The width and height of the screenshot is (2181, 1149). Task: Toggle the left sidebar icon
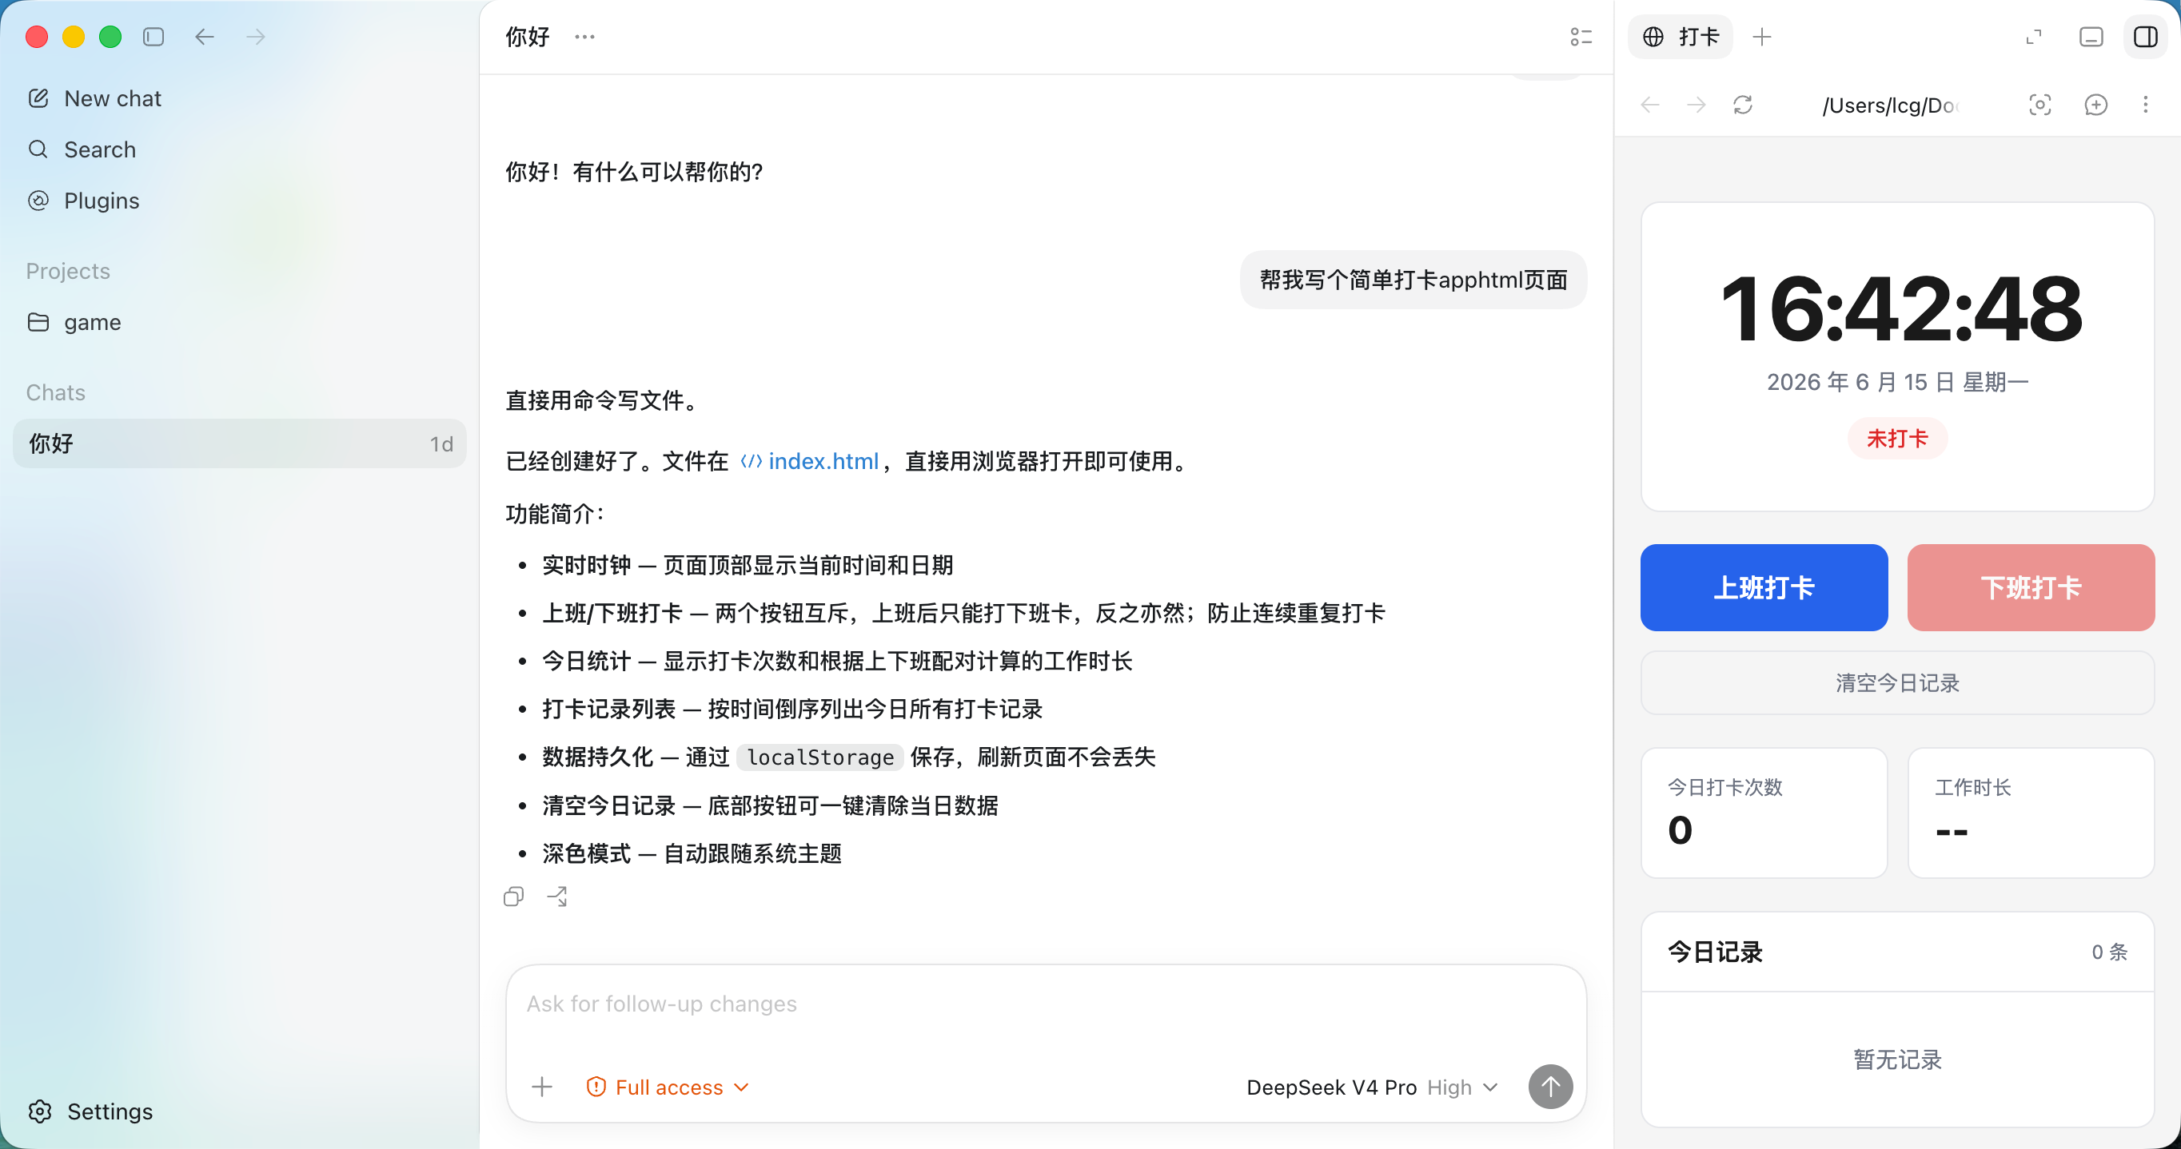coord(154,37)
